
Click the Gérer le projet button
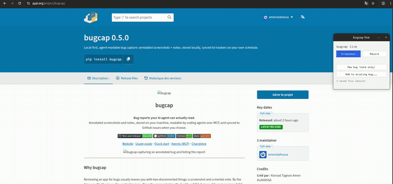pos(282,95)
